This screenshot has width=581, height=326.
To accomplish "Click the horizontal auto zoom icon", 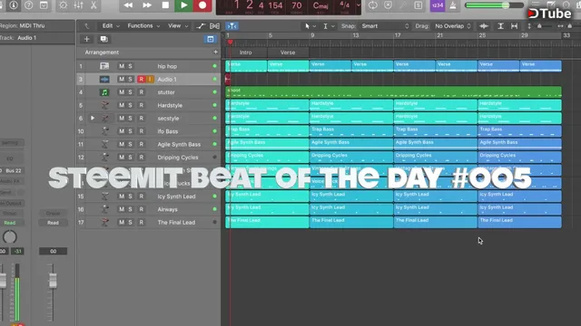I will (x=514, y=26).
